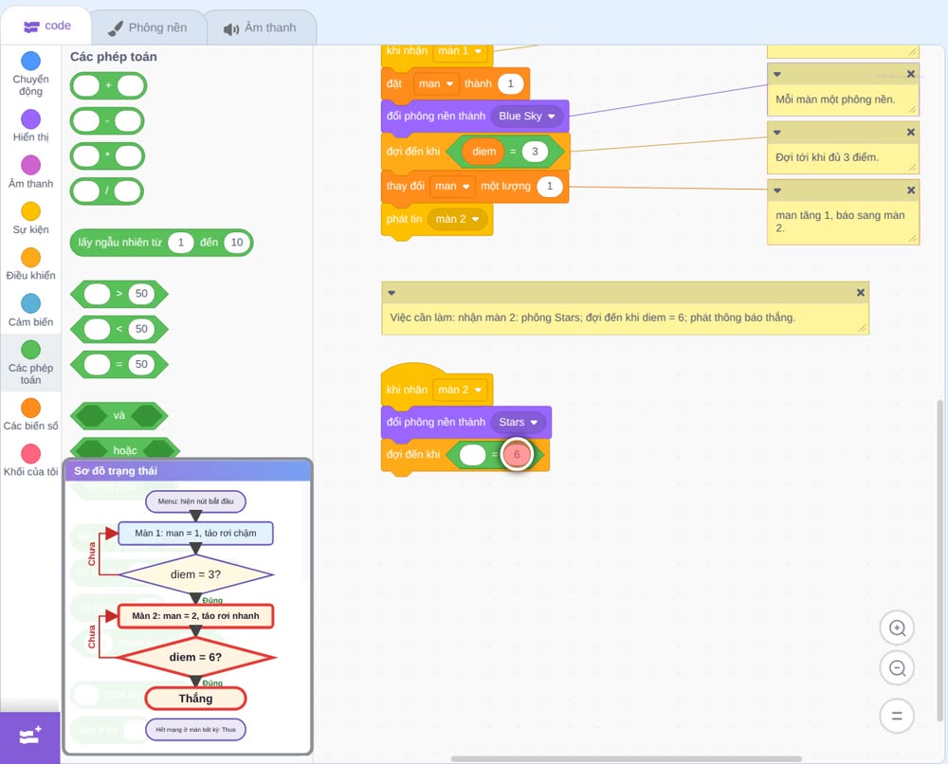The image size is (948, 764).
Task: Select the Các phép toán category
Action: (30, 363)
